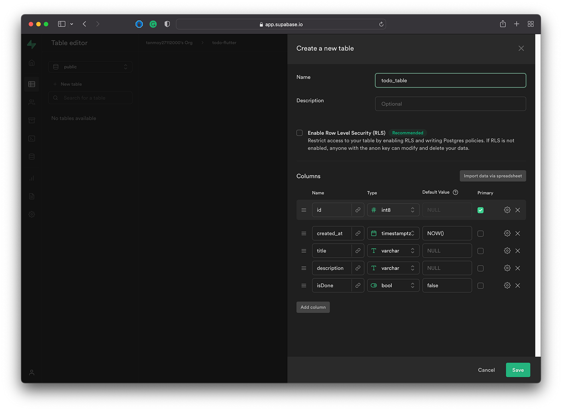Open the Storage sidebar icon
The height and width of the screenshot is (411, 562).
coord(32,120)
